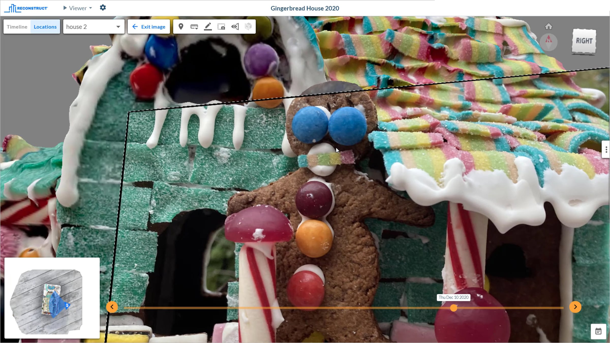Select the location pin marker tool
Screen dimensions: 610x343
181,26
